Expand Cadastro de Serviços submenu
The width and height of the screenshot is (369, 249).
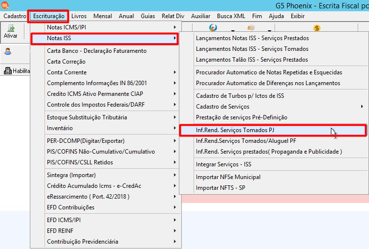[x=274, y=107]
